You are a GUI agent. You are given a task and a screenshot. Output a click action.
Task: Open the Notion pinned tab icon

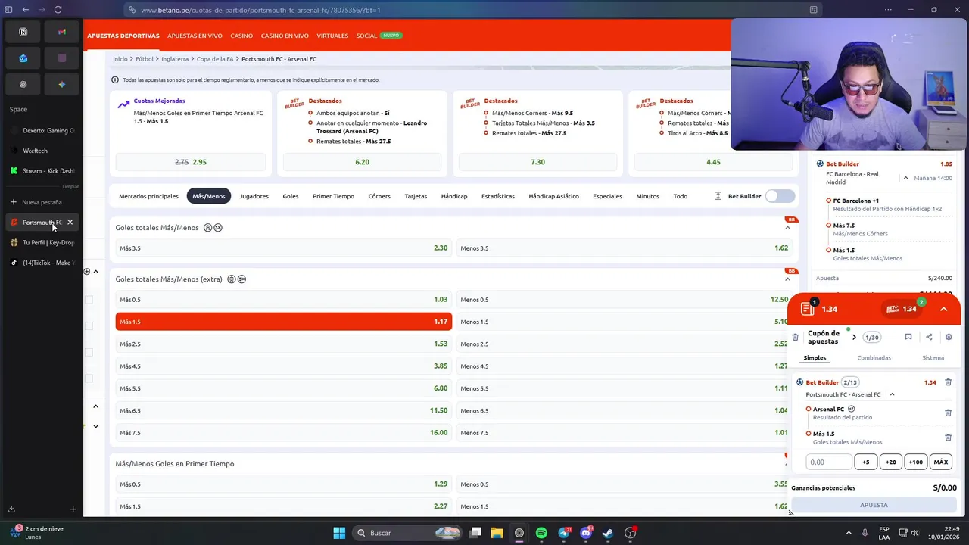(23, 32)
